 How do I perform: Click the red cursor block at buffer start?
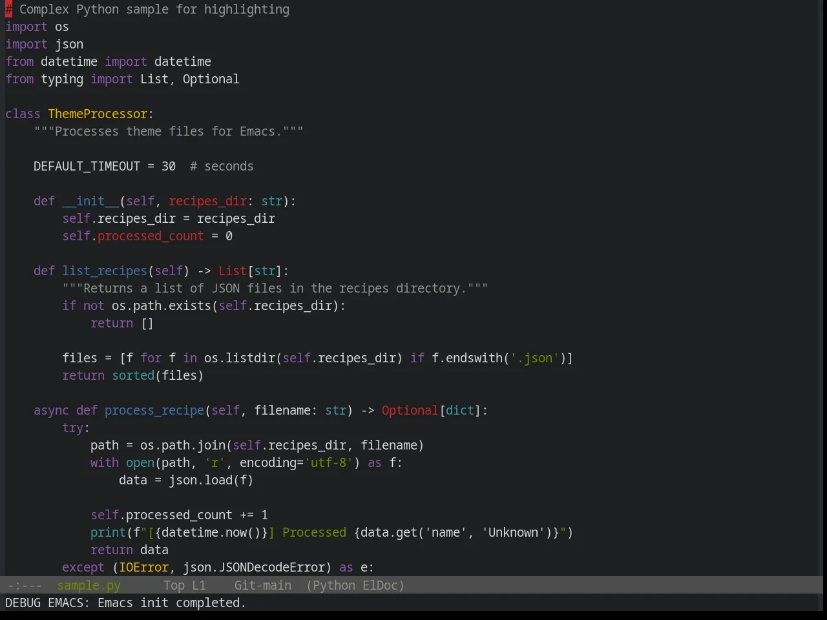pyautogui.click(x=8, y=9)
